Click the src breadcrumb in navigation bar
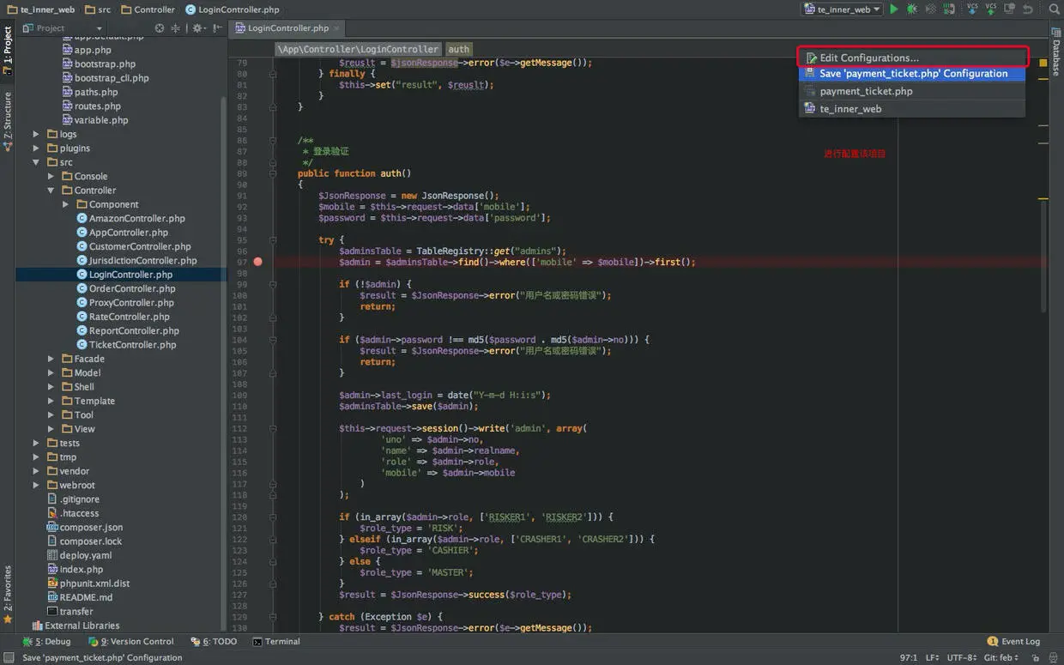Screen dimensions: 1064x665 pos(98,9)
